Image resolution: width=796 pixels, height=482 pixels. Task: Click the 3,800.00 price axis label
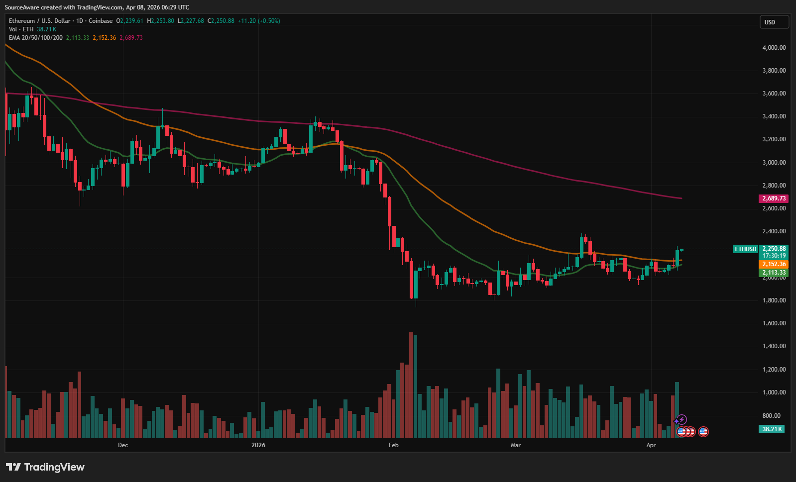(x=774, y=71)
